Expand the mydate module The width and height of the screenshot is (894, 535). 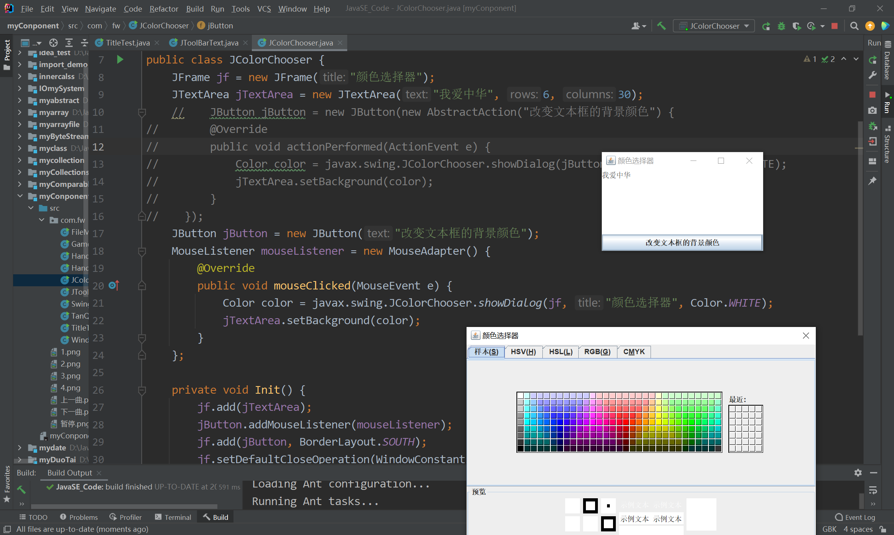pyautogui.click(x=20, y=448)
